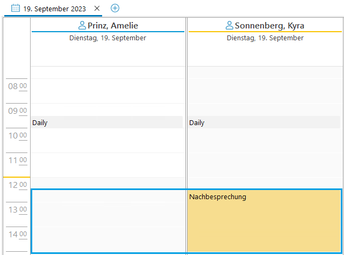Viewport: 344px width, 255px height.
Task: Click the 12 00 time label
Action: click(17, 185)
